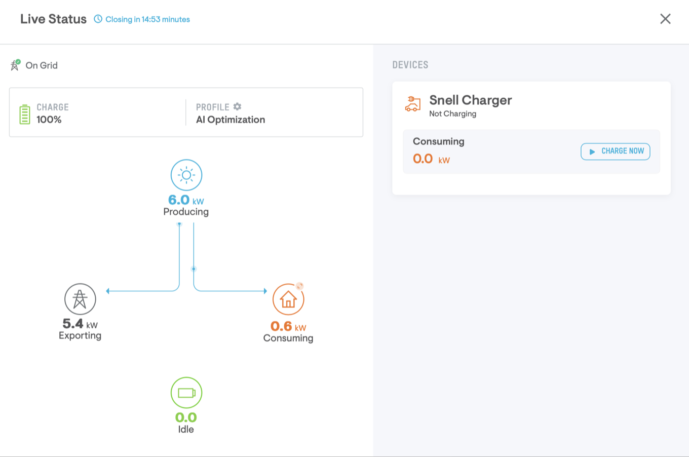
Task: Open profile settings gear icon
Action: point(237,107)
